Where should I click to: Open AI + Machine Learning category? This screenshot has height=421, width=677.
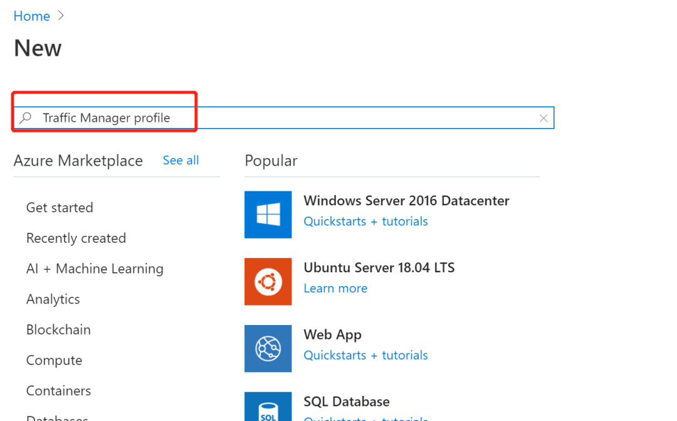95,269
